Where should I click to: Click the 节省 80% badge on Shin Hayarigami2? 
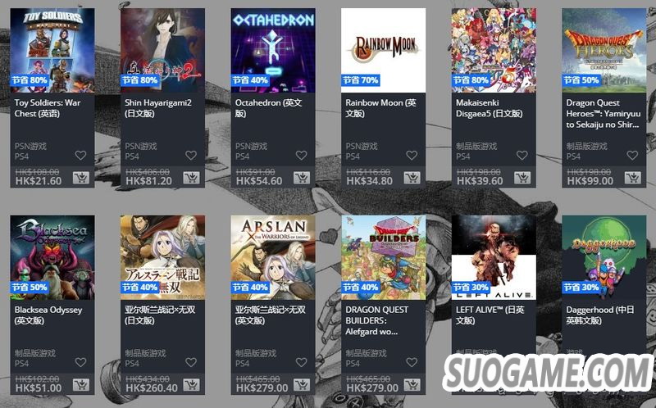click(139, 79)
